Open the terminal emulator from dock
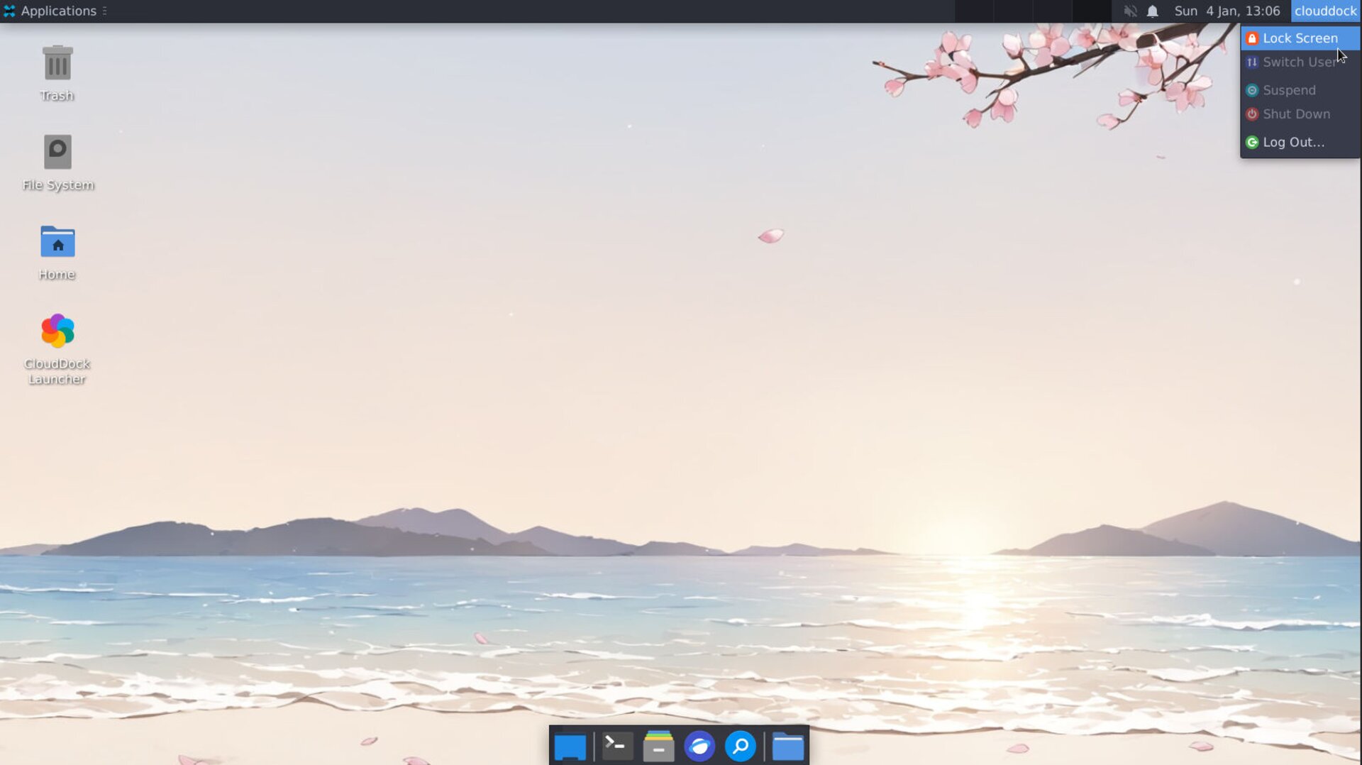 (617, 746)
